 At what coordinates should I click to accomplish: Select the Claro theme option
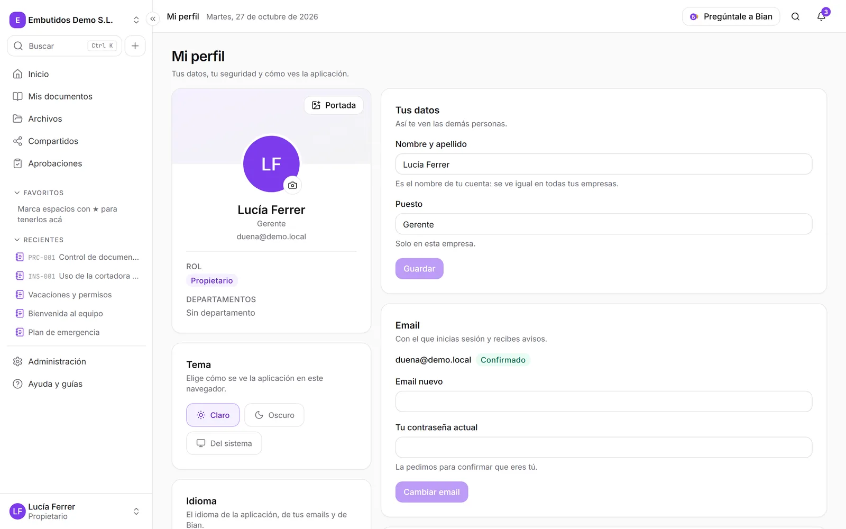[x=213, y=415]
